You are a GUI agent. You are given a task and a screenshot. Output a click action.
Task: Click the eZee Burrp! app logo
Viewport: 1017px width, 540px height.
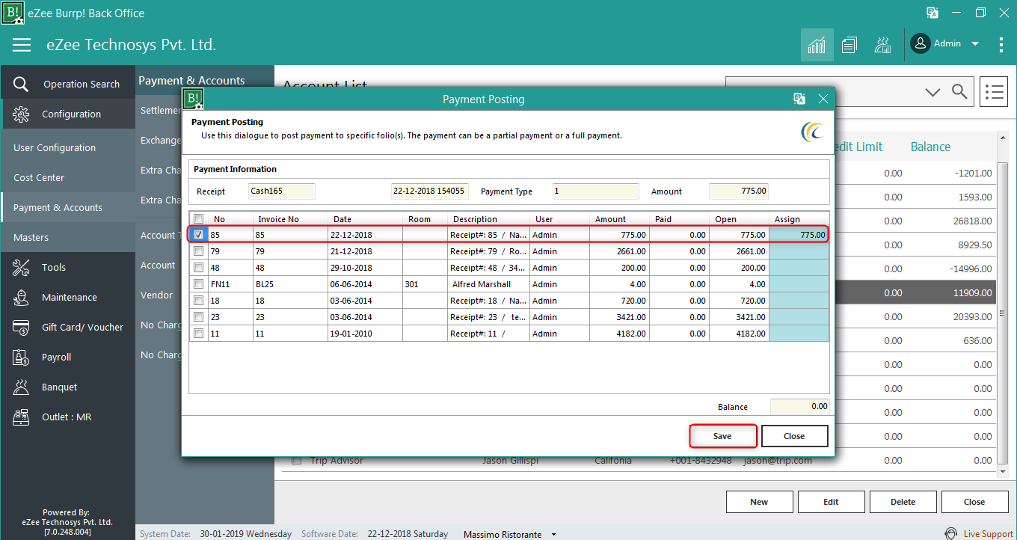tap(13, 13)
